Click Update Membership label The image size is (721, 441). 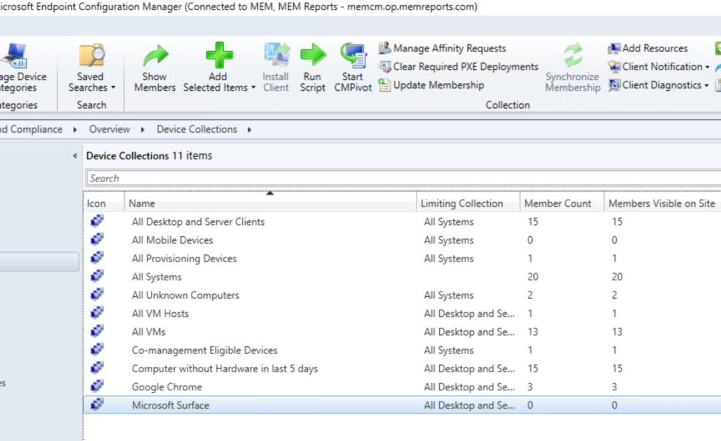439,85
